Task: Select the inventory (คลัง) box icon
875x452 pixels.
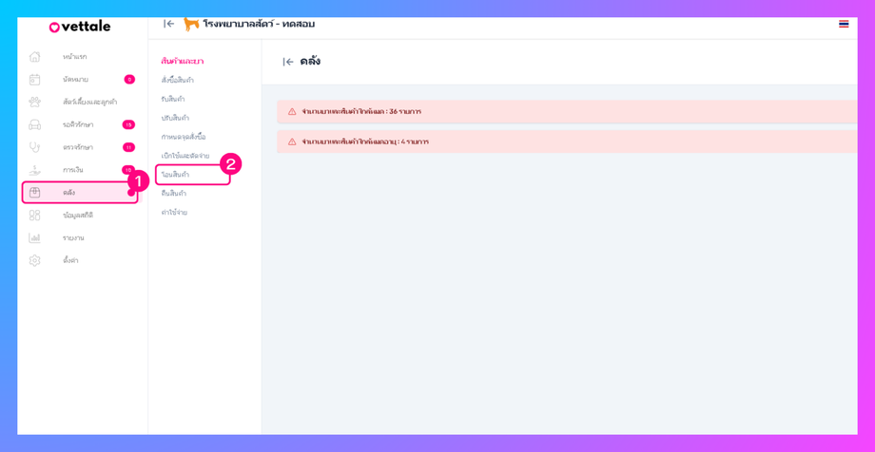Action: [34, 192]
